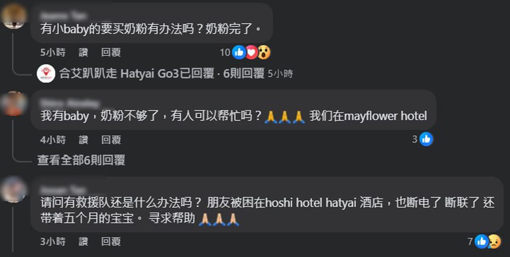The height and width of the screenshot is (257, 510).
Task: Open mayflower hotel commenter's profile picture
Action: click(14, 103)
